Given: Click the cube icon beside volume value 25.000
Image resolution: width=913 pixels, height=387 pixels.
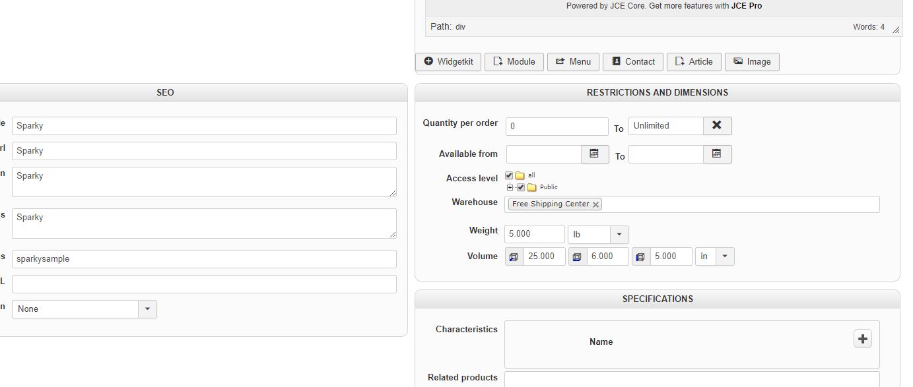Looking at the screenshot, I should (514, 256).
